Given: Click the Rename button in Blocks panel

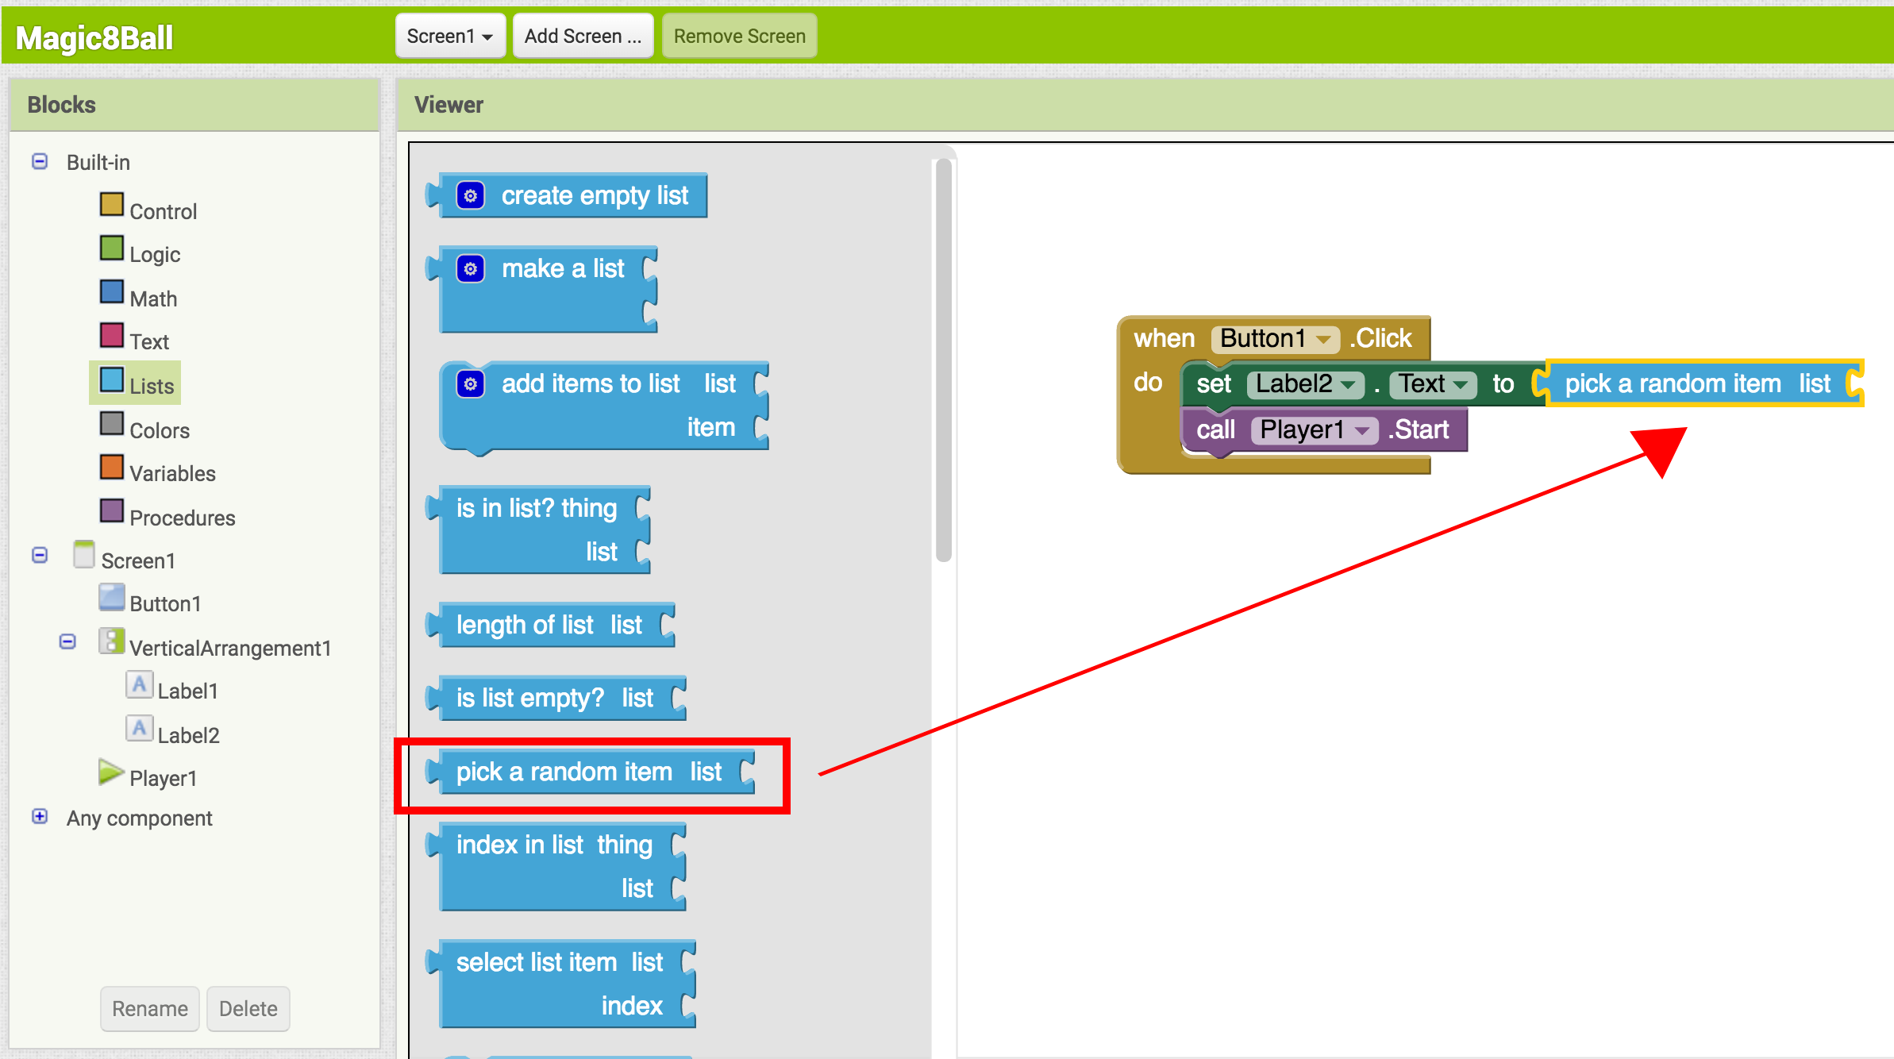Looking at the screenshot, I should pyautogui.click(x=148, y=1008).
